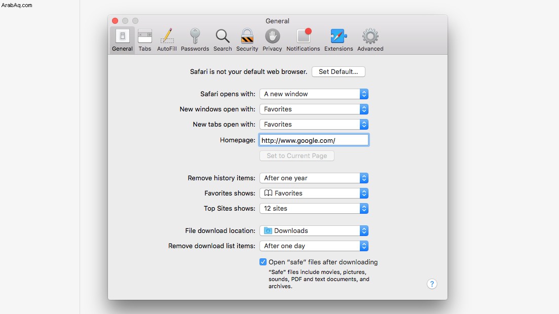This screenshot has width=559, height=314.
Task: Expand the Favorites shows dropdown
Action: 314,193
